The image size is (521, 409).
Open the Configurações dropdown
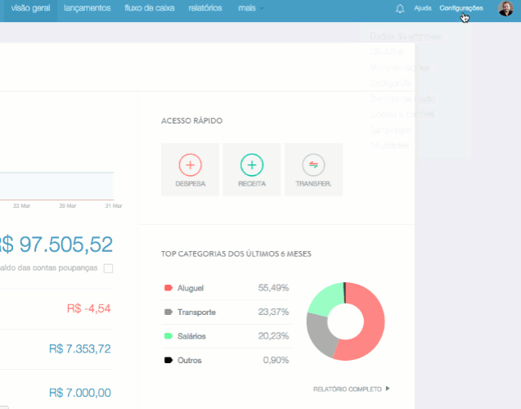461,8
